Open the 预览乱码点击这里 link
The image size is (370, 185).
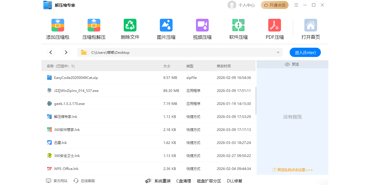click(x=292, y=170)
